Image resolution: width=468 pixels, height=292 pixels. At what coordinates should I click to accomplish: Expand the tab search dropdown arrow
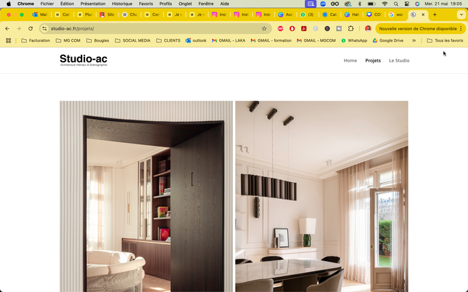[461, 14]
